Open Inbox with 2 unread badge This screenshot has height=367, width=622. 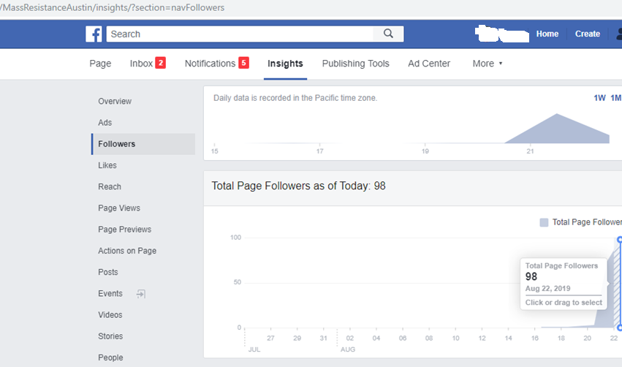[x=147, y=64]
